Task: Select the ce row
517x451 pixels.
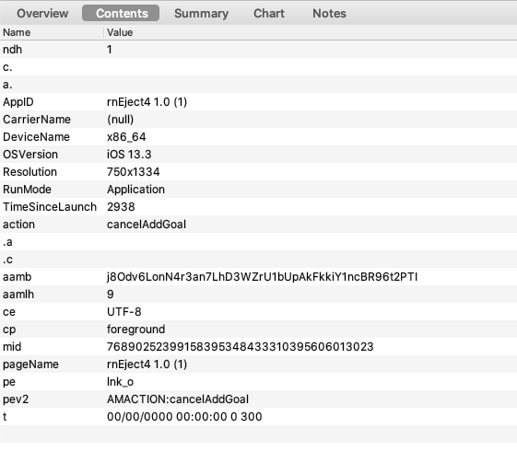Action: point(258,311)
